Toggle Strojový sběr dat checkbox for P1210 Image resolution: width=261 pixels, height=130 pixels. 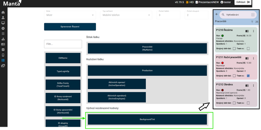click(234, 48)
